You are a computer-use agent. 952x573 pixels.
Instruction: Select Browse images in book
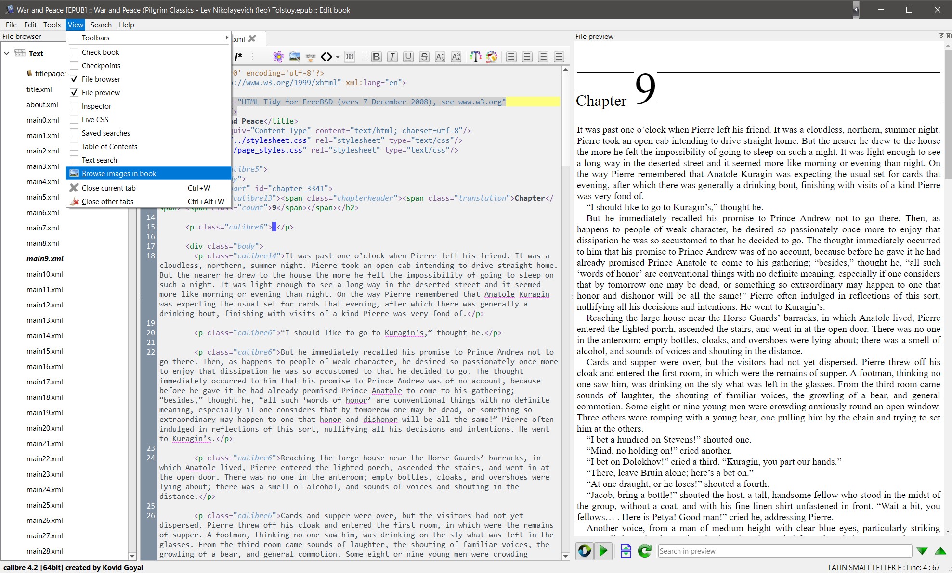coord(119,173)
